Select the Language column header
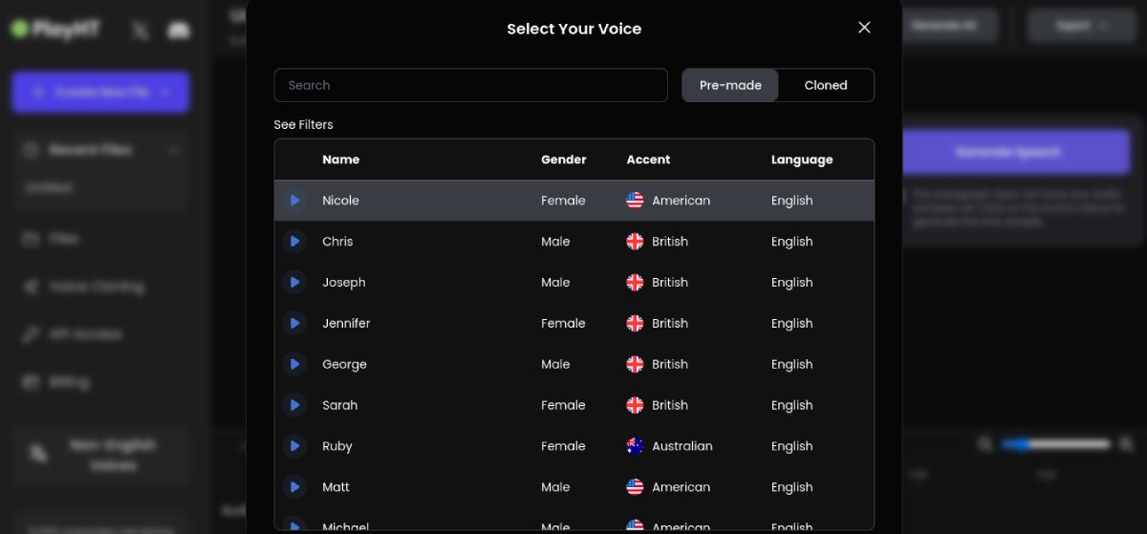This screenshot has height=534, width=1147. click(x=802, y=160)
